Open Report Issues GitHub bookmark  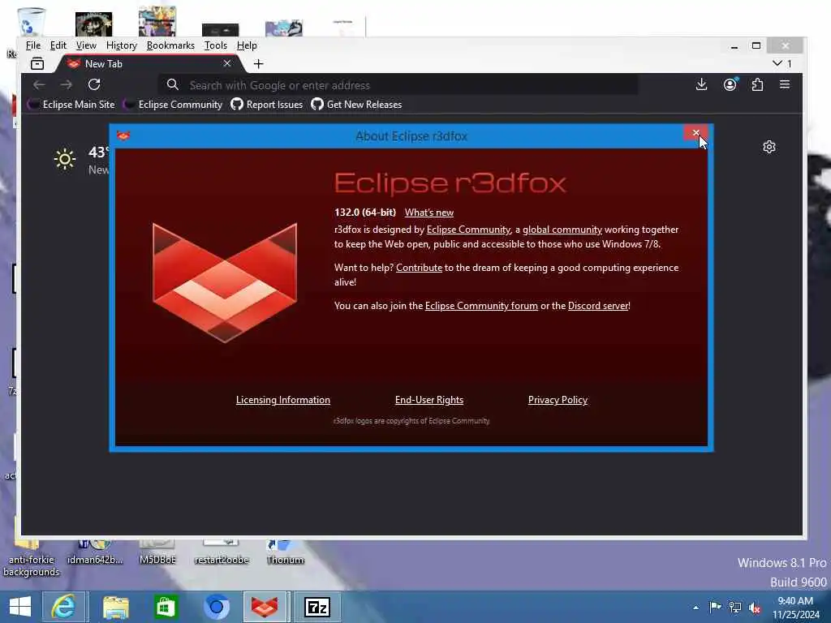(x=267, y=105)
